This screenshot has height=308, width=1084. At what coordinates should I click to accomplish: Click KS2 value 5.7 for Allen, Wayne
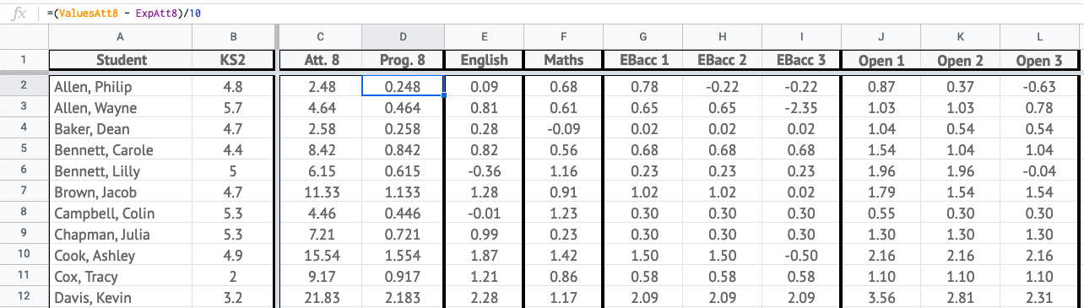[233, 108]
